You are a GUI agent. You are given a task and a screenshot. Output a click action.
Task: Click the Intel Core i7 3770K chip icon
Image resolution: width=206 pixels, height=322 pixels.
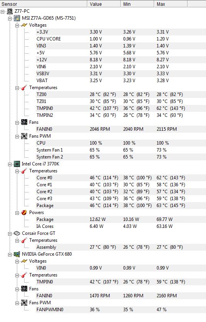17,164
